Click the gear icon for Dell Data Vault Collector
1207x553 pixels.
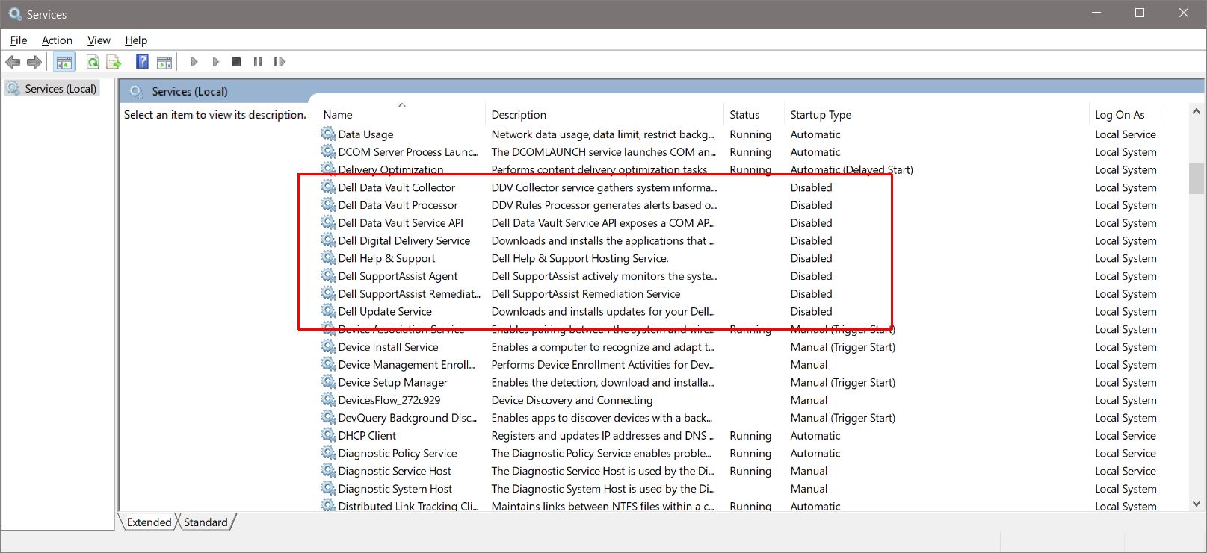pyautogui.click(x=329, y=187)
